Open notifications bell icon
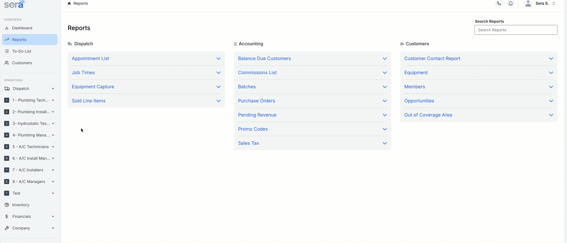Screen dimensions: 567x243 click(510, 4)
